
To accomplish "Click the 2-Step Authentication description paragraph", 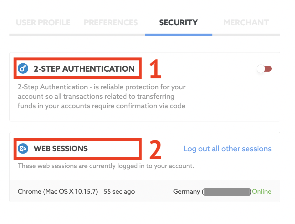I will tap(101, 96).
